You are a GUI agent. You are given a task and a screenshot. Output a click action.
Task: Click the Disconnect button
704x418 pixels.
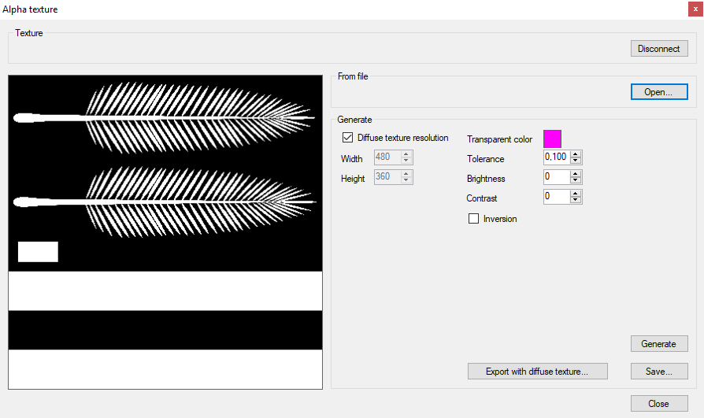pos(659,49)
